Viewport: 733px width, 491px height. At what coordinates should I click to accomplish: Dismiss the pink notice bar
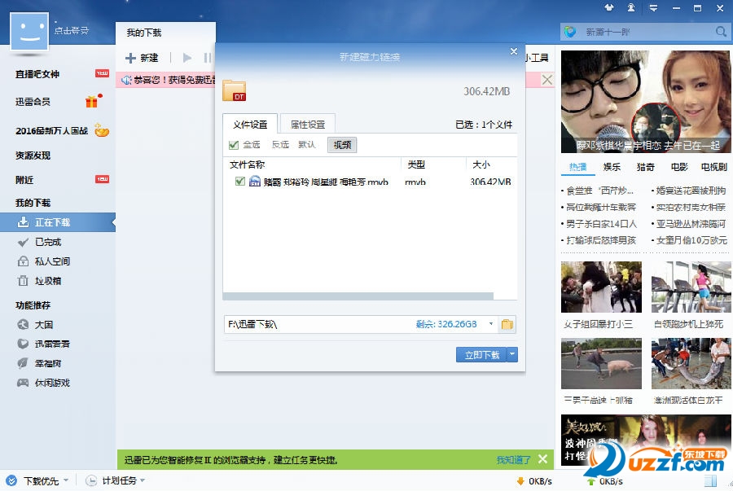547,80
